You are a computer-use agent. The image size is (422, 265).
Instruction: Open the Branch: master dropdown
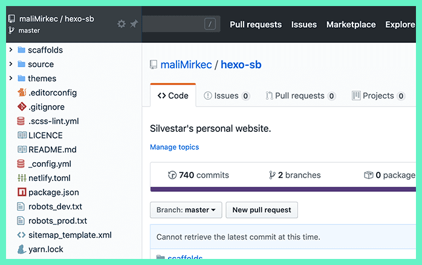186,210
